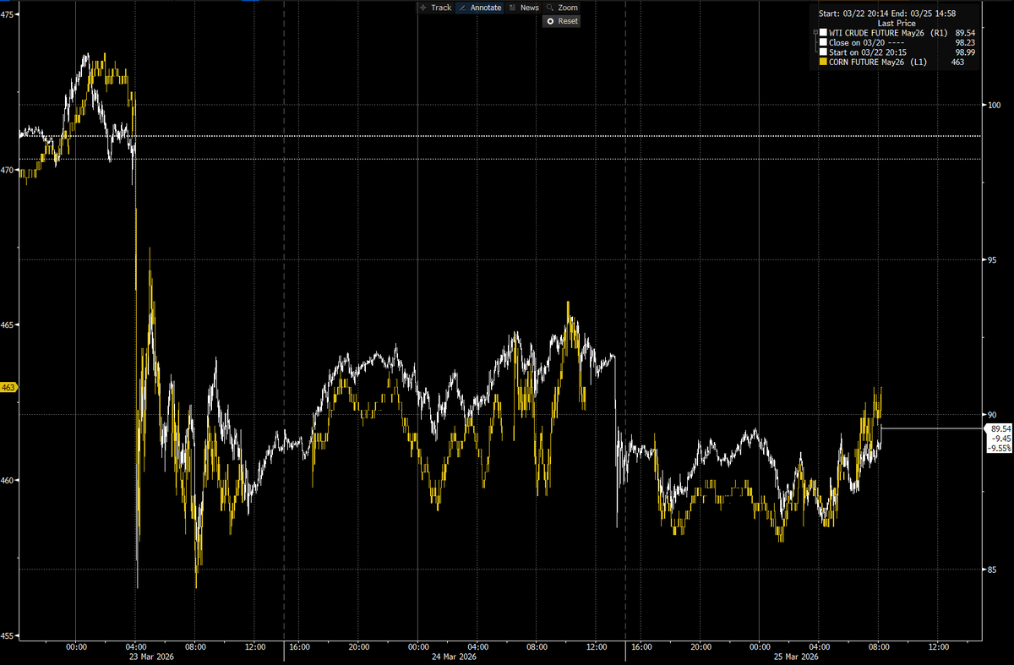Click the yellow CORN FUTURE swatch
Viewport: 1014px width, 665px height.
(x=823, y=62)
